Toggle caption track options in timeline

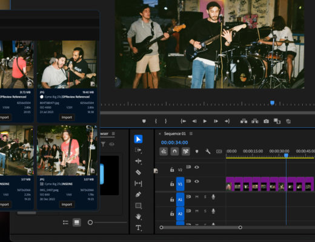click(219, 151)
